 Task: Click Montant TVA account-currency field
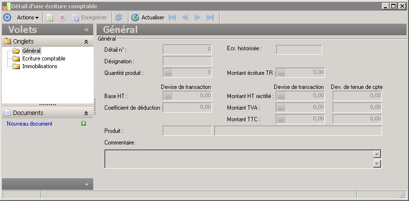(357, 107)
